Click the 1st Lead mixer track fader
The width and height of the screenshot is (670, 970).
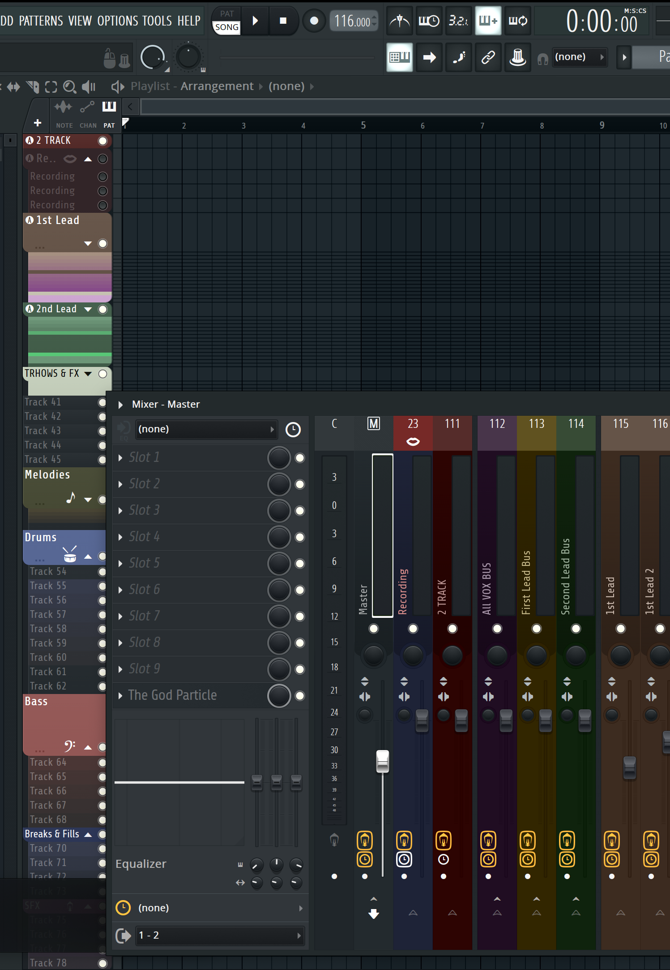click(630, 767)
